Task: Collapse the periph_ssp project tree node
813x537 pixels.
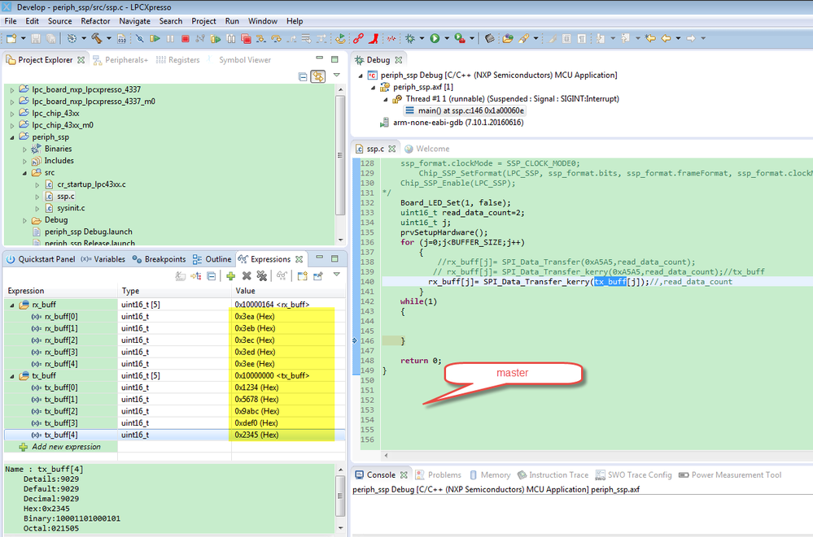Action: coord(12,137)
